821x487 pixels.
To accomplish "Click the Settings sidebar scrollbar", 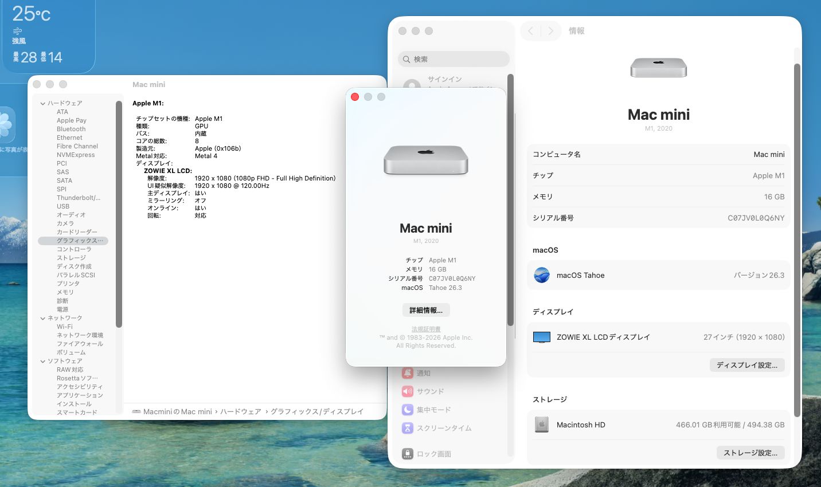I will [510, 200].
